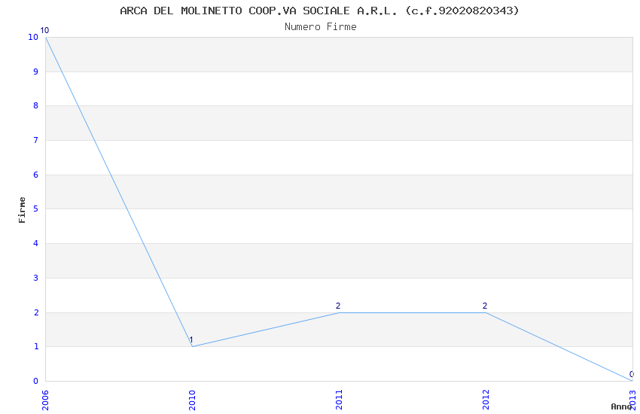Select the 2010 year label on the axis

click(x=192, y=400)
